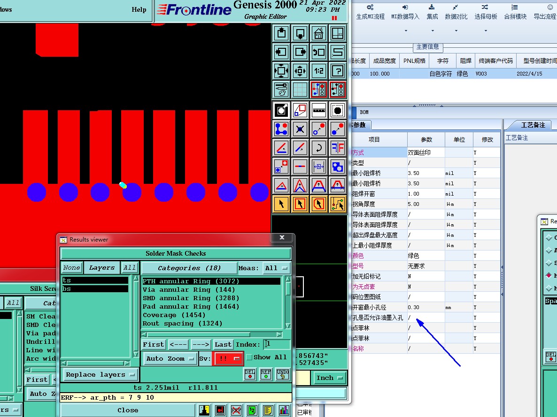This screenshot has height=417, width=557.
Task: Click the 合拼模块 toolbar item
Action: (x=515, y=12)
